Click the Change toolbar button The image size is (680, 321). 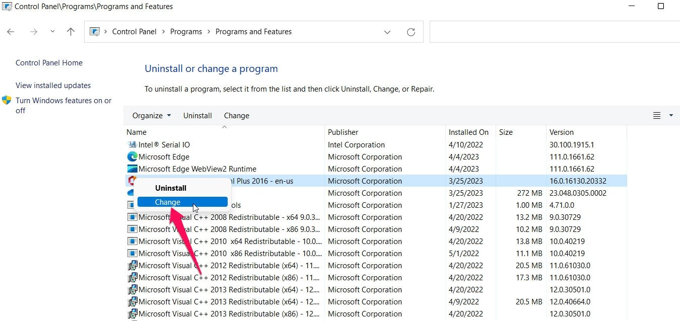tap(236, 116)
